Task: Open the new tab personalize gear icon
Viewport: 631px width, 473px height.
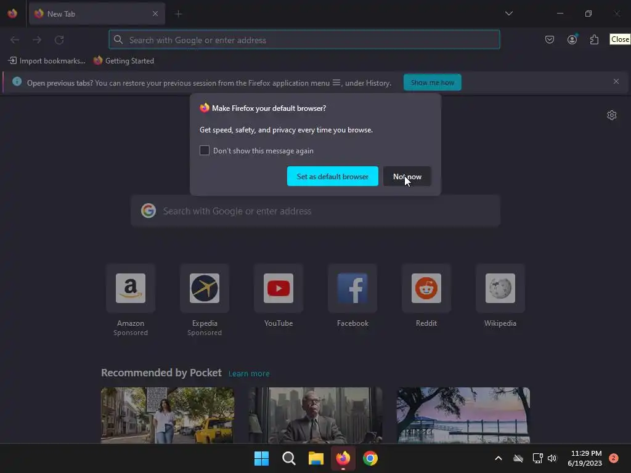Action: click(612, 115)
